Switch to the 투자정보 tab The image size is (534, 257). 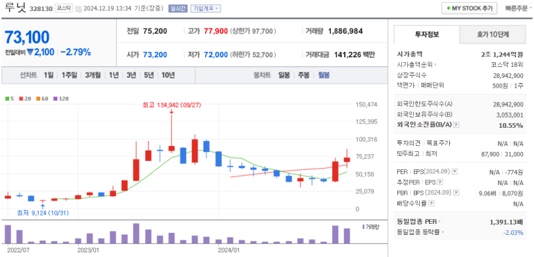pos(427,35)
